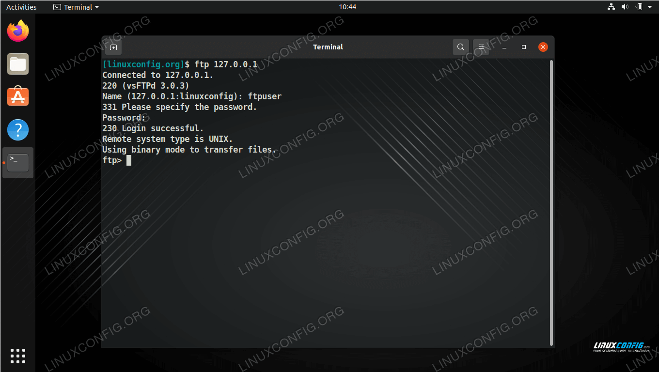
Task: Launch Ubuntu Software from the dock
Action: click(x=18, y=97)
